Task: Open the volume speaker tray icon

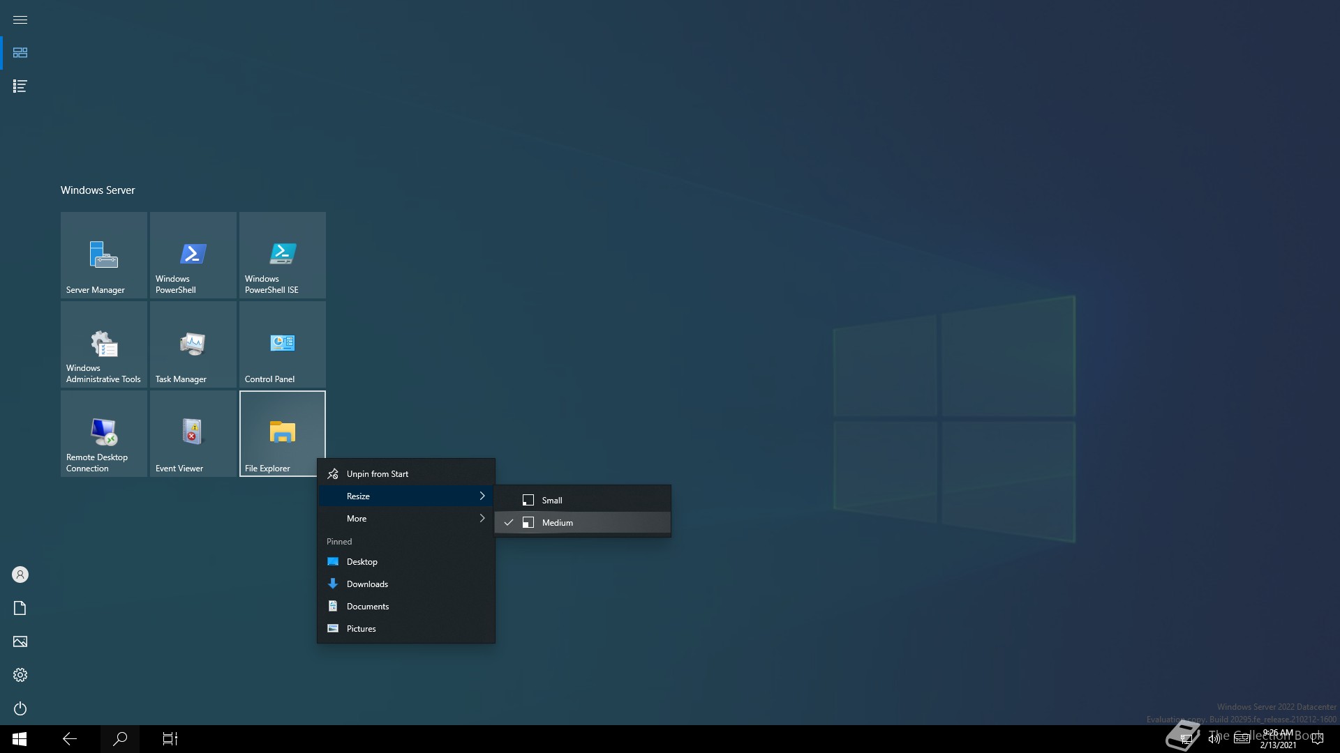Action: 1214,739
